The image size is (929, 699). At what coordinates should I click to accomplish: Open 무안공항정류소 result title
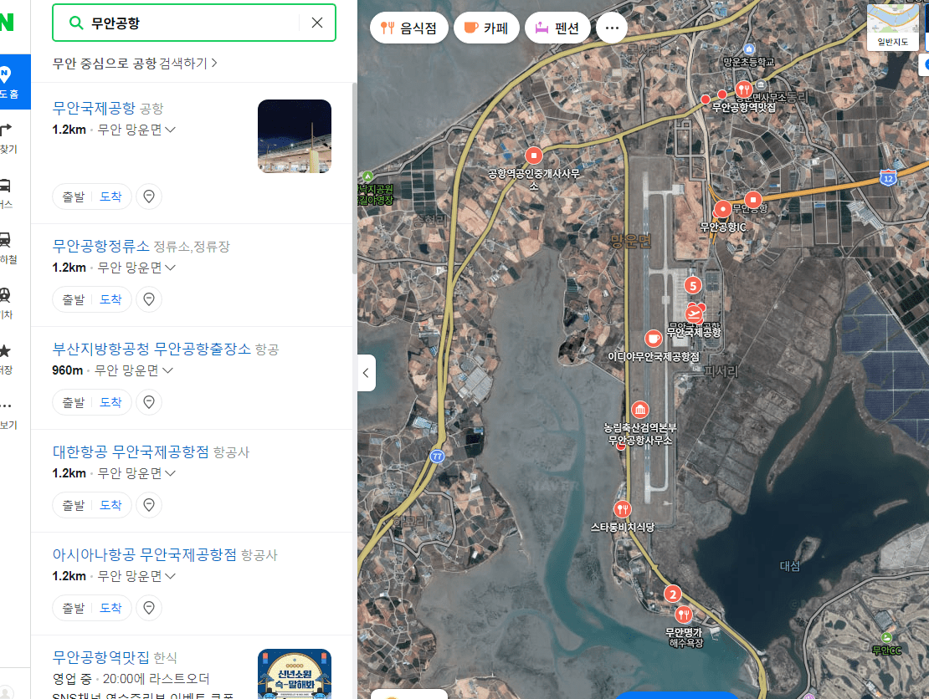101,246
